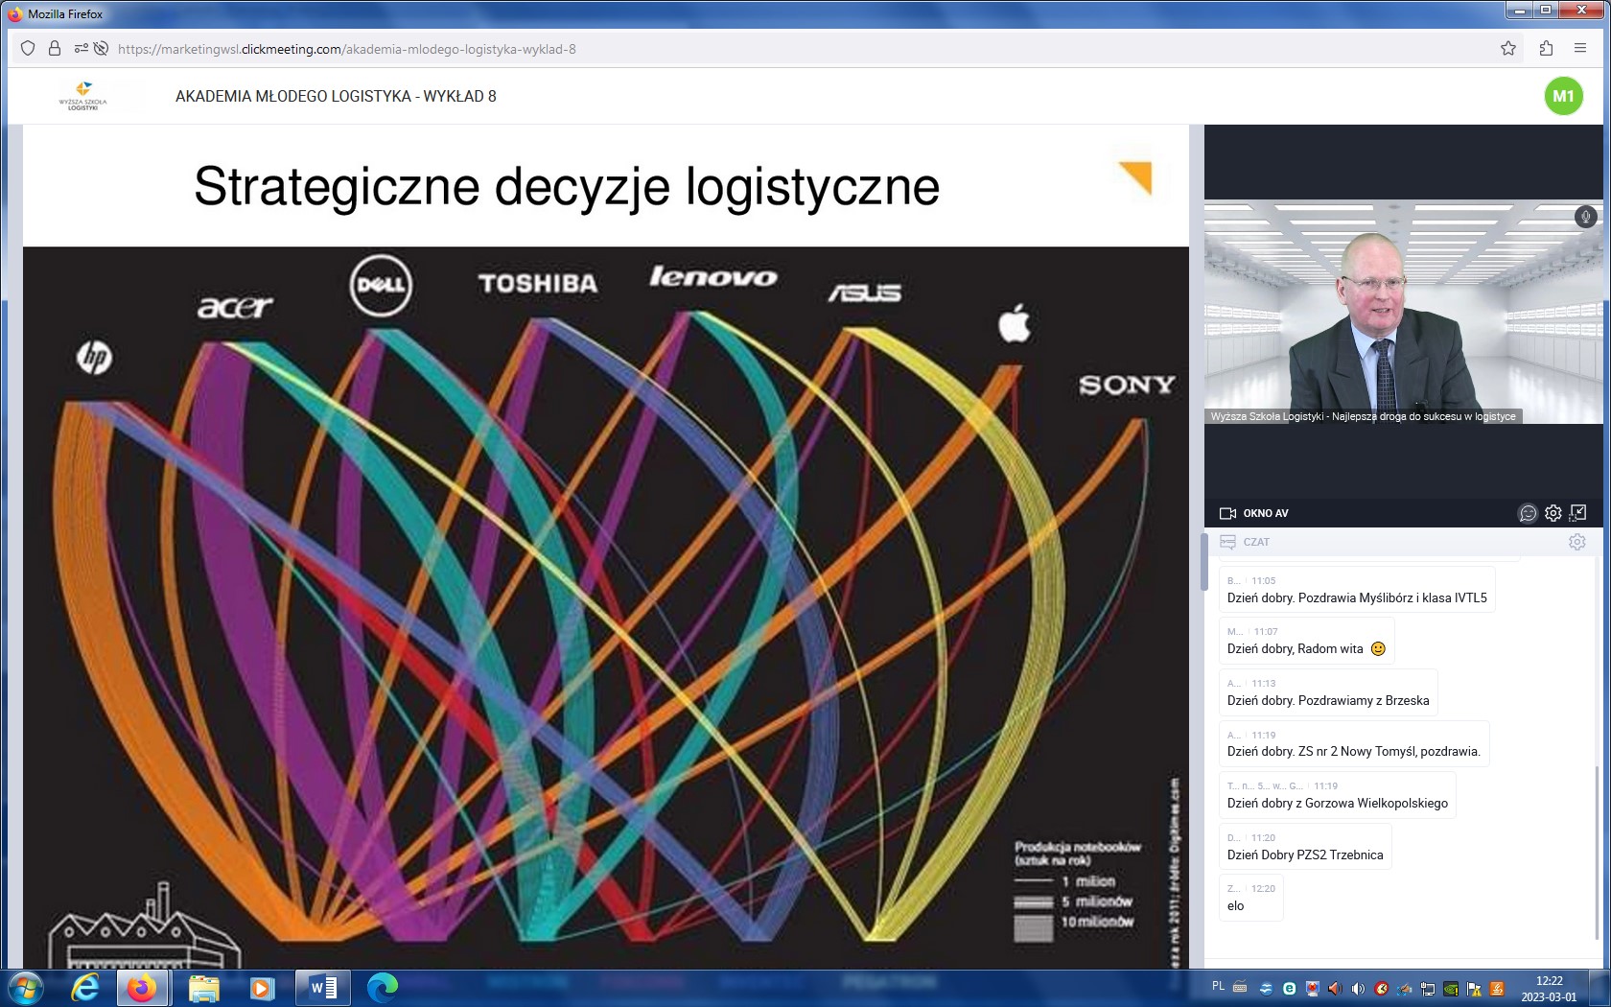Click the speaker volume tray icon
1611x1007 pixels.
pyautogui.click(x=1358, y=989)
